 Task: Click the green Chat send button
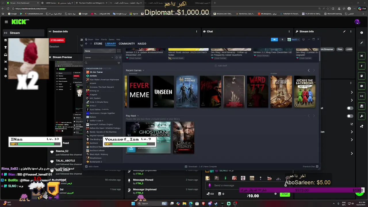coord(285,194)
